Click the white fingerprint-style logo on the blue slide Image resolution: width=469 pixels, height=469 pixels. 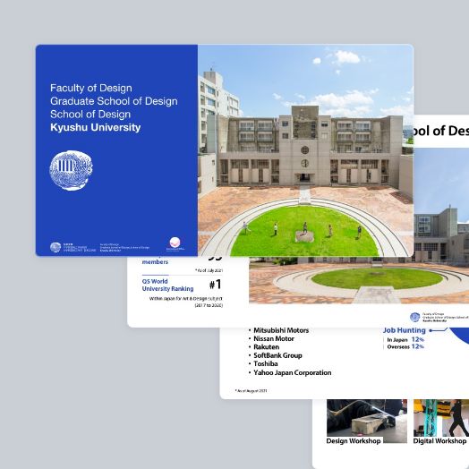pyautogui.click(x=71, y=170)
